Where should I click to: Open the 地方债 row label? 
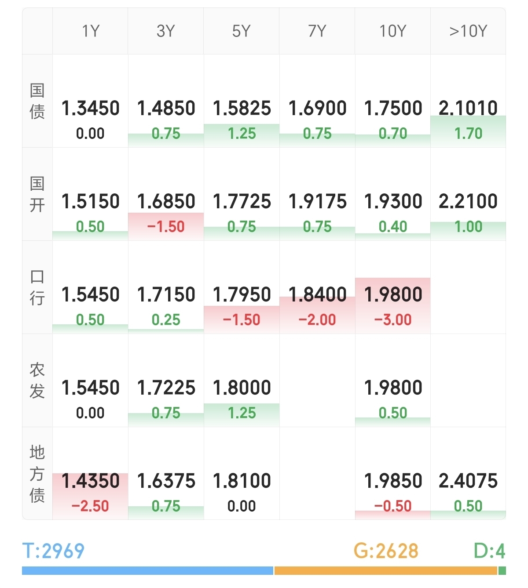[37, 473]
